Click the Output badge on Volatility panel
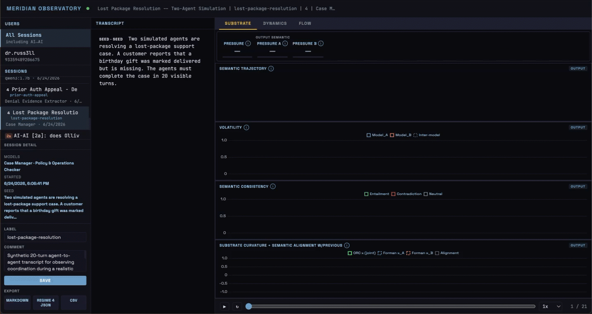This screenshot has width=592, height=314. click(578, 127)
